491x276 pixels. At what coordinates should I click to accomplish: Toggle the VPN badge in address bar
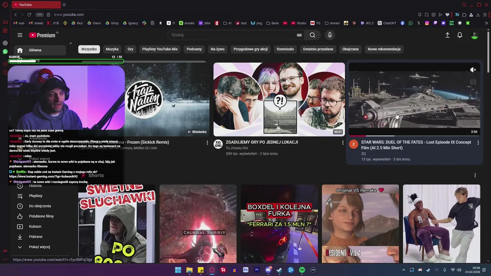click(x=40, y=15)
